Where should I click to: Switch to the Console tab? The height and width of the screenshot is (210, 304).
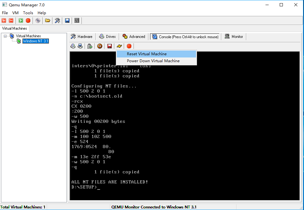click(x=185, y=37)
